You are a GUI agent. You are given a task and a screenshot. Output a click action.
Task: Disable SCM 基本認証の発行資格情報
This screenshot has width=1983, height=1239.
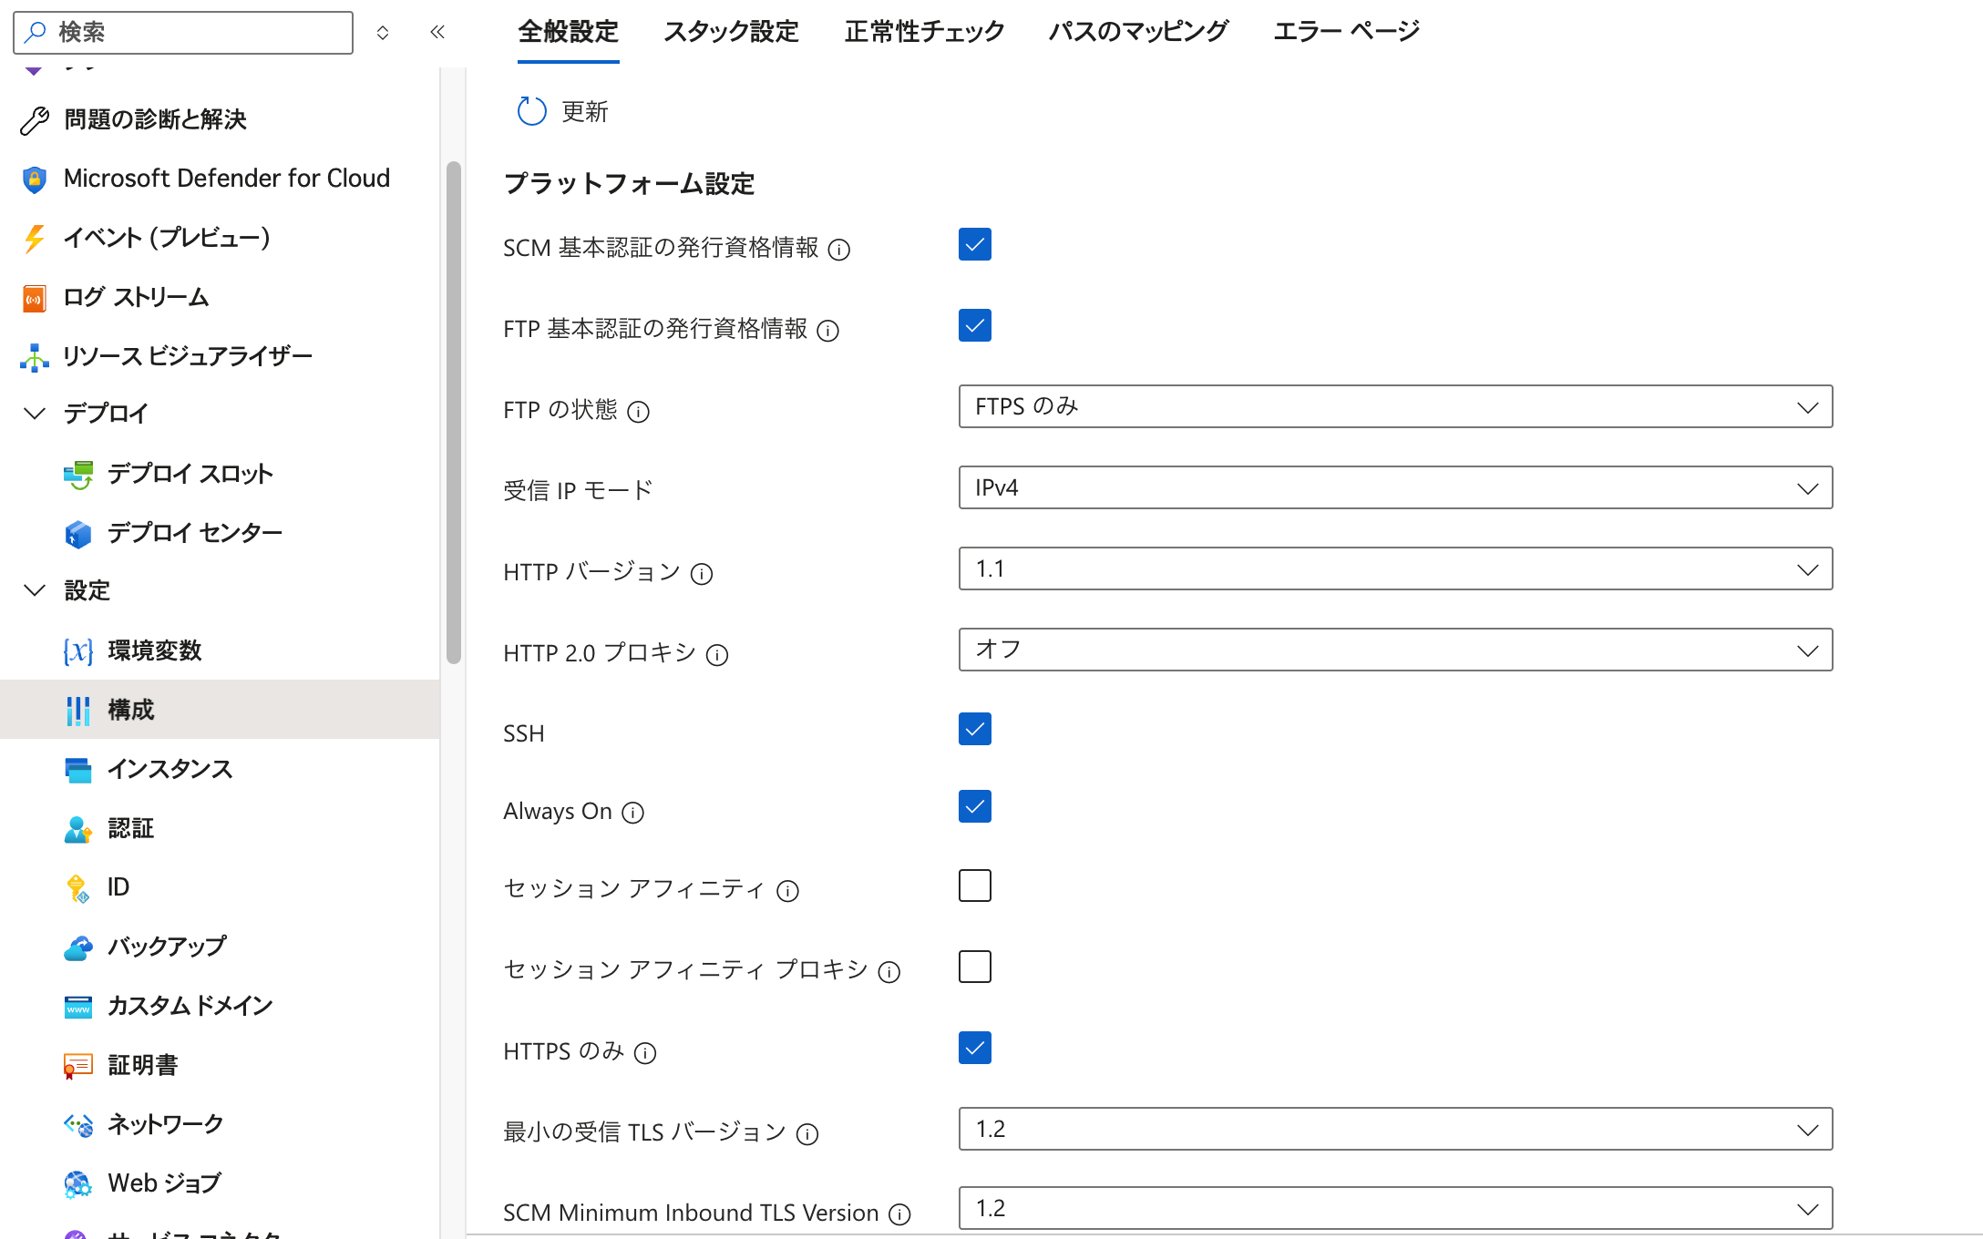pyautogui.click(x=974, y=244)
